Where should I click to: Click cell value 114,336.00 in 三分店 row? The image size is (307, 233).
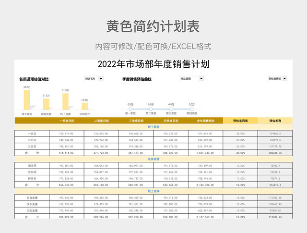[135, 147]
